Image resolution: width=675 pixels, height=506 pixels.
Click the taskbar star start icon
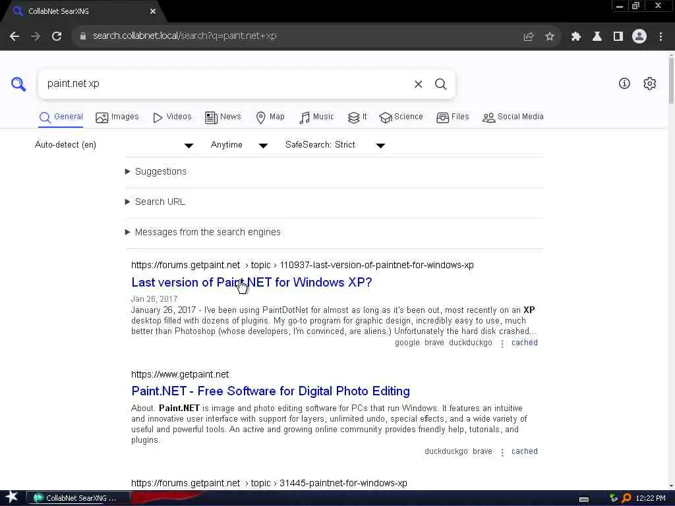click(x=12, y=497)
